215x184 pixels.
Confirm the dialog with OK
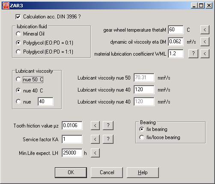71,172
